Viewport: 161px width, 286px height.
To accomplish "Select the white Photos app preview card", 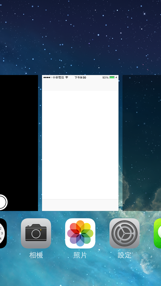I will tap(80, 143).
